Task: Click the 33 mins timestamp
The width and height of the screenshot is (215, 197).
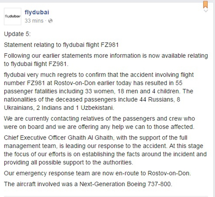Action: (x=34, y=21)
